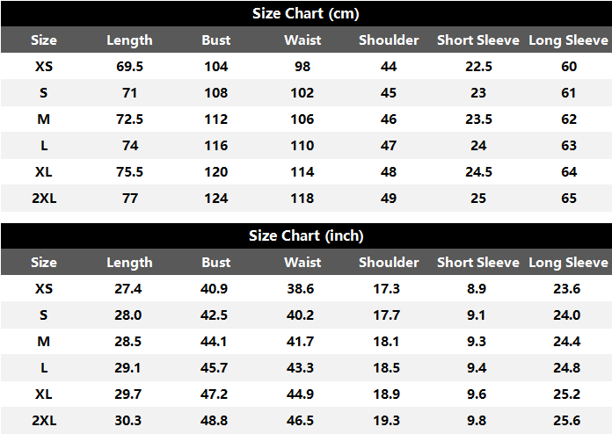612x434 pixels.
Task: Select the 2XL row label in inch chart
Action: tap(44, 420)
